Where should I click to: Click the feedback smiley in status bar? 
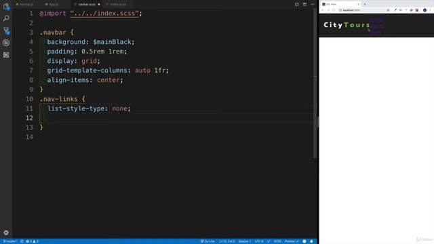point(304,241)
